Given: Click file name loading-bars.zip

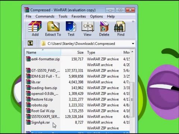Looking at the screenshot, I should (44, 88).
